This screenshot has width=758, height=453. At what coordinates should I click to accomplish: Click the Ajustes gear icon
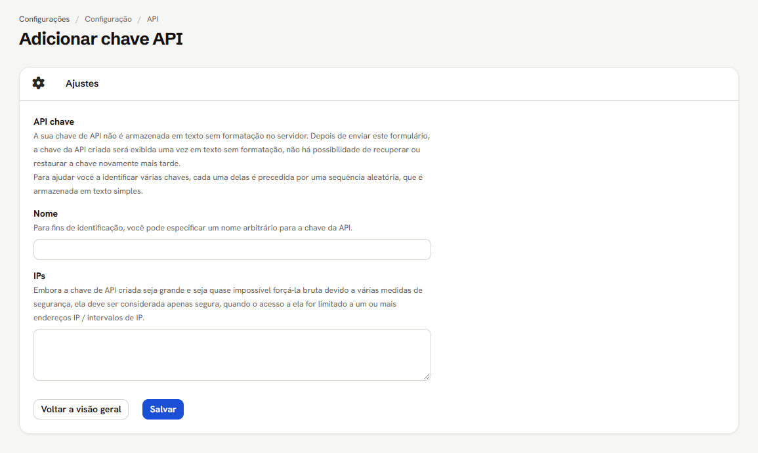pyautogui.click(x=39, y=83)
